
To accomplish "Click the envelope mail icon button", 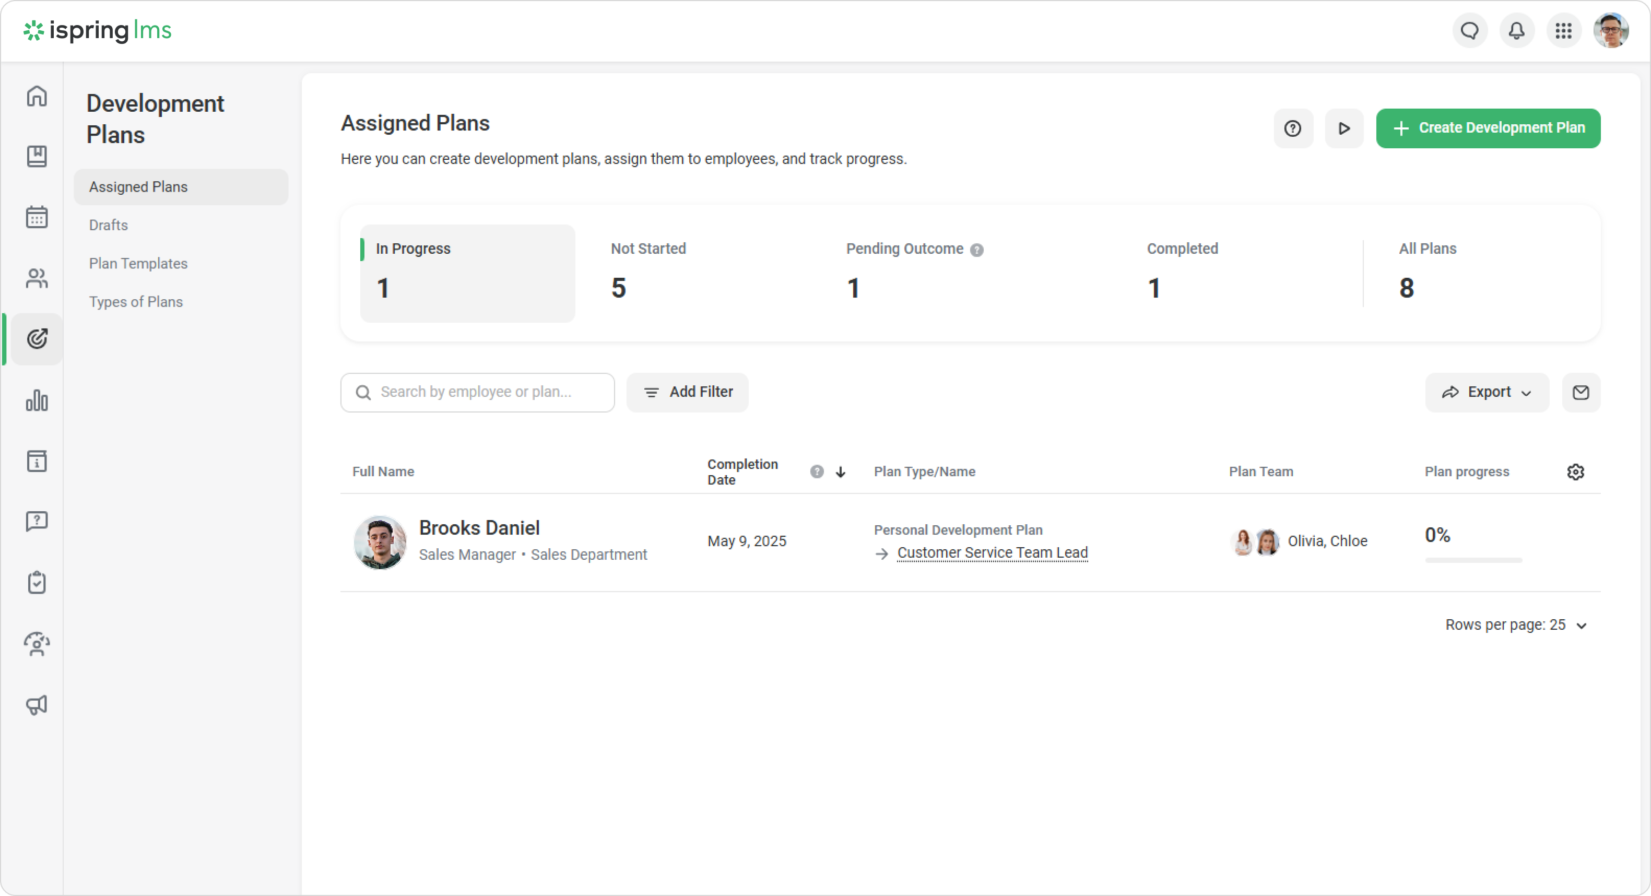I will [1581, 392].
